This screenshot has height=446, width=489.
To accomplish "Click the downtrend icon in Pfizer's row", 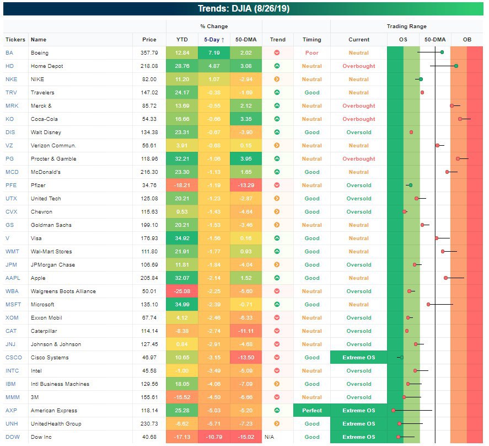I will [x=277, y=185].
